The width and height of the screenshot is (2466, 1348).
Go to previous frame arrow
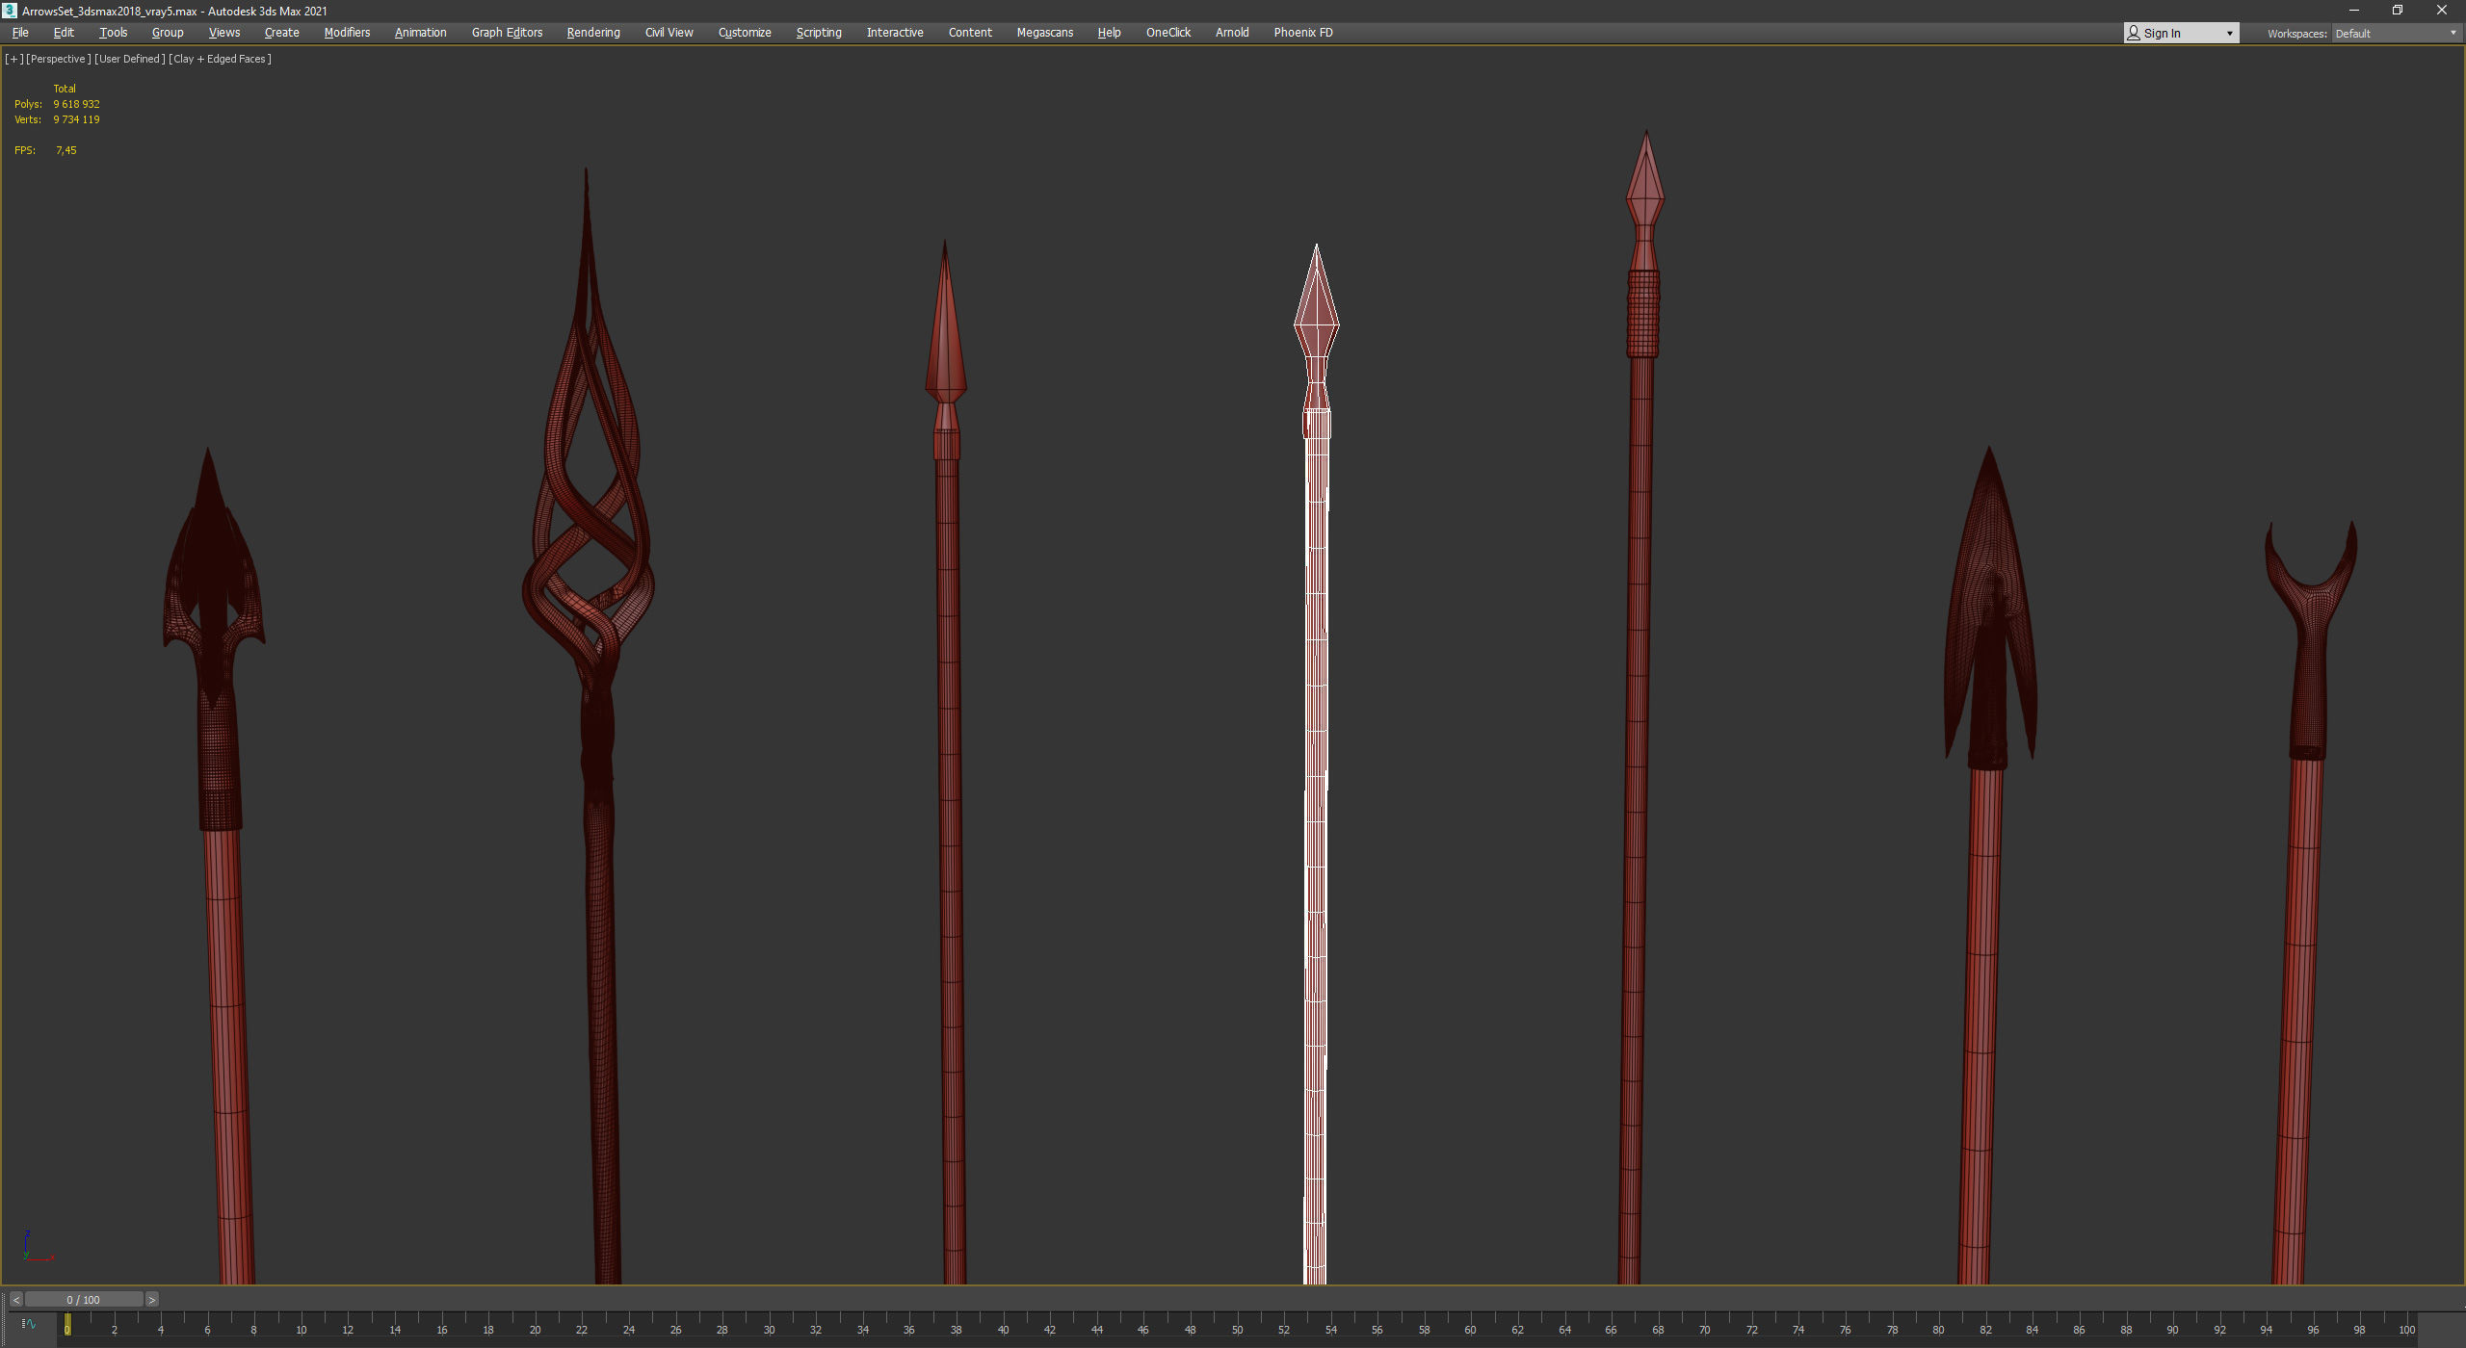point(15,1300)
